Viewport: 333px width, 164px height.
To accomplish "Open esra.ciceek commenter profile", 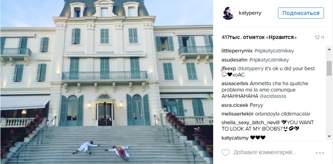I will tap(235, 105).
